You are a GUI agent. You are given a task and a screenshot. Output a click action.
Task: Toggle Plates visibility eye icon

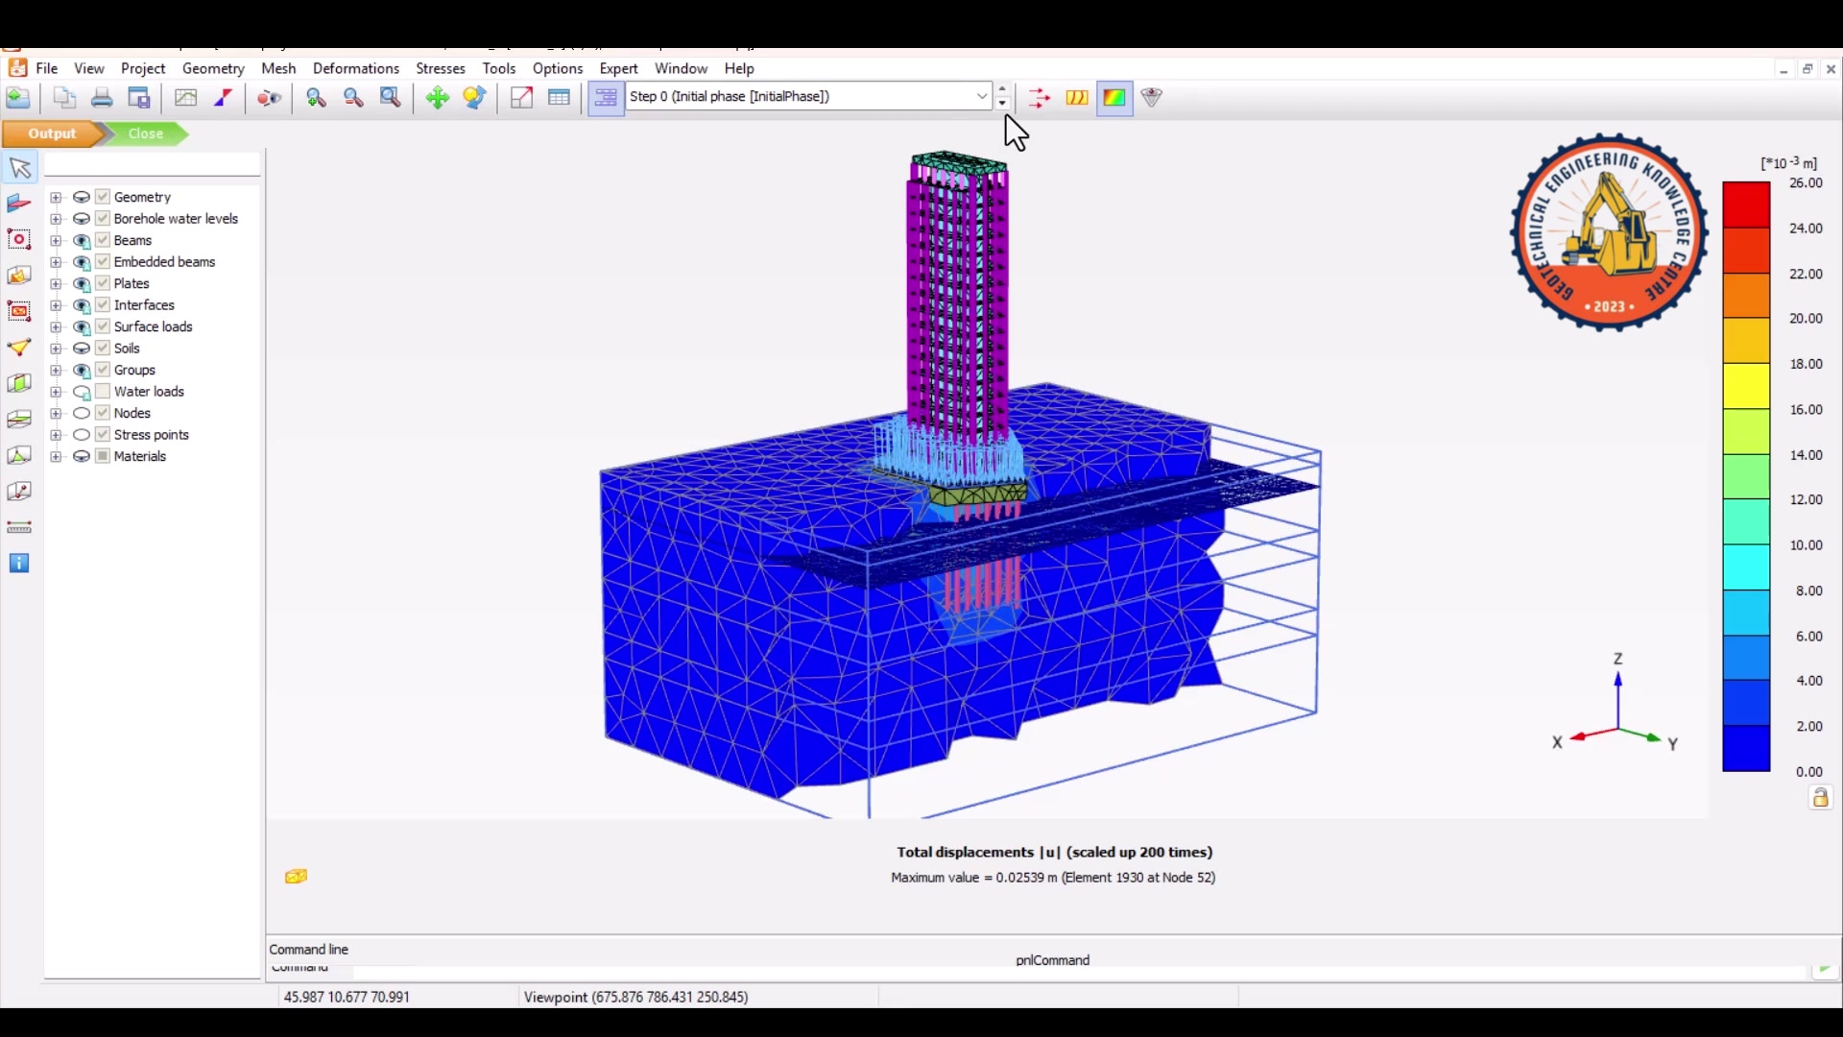[x=82, y=284]
